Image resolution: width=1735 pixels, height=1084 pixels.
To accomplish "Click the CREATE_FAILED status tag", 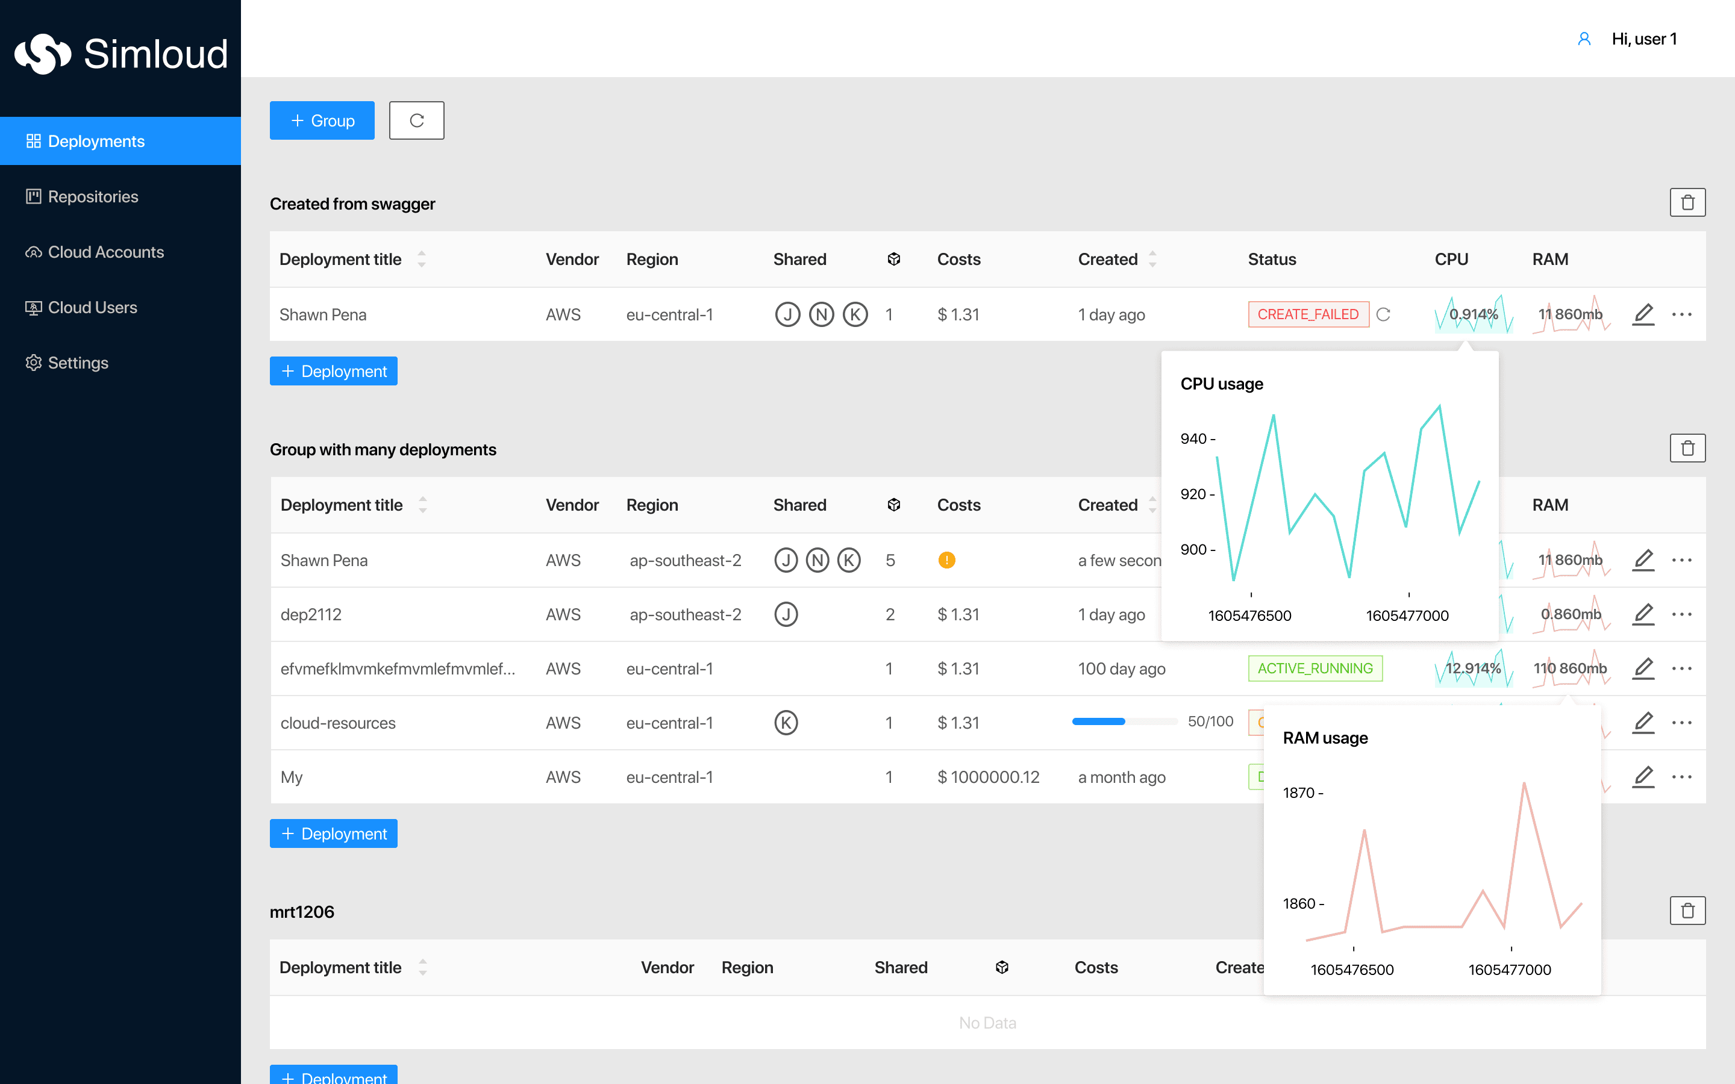I will point(1308,314).
